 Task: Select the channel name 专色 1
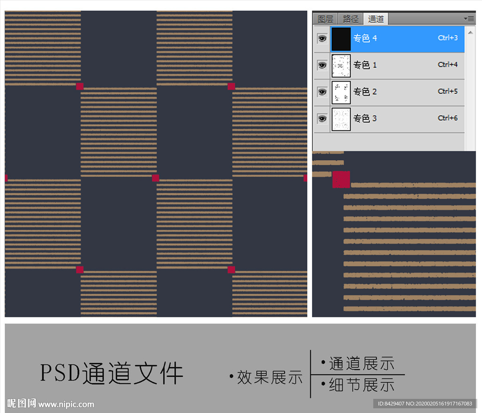pos(365,65)
